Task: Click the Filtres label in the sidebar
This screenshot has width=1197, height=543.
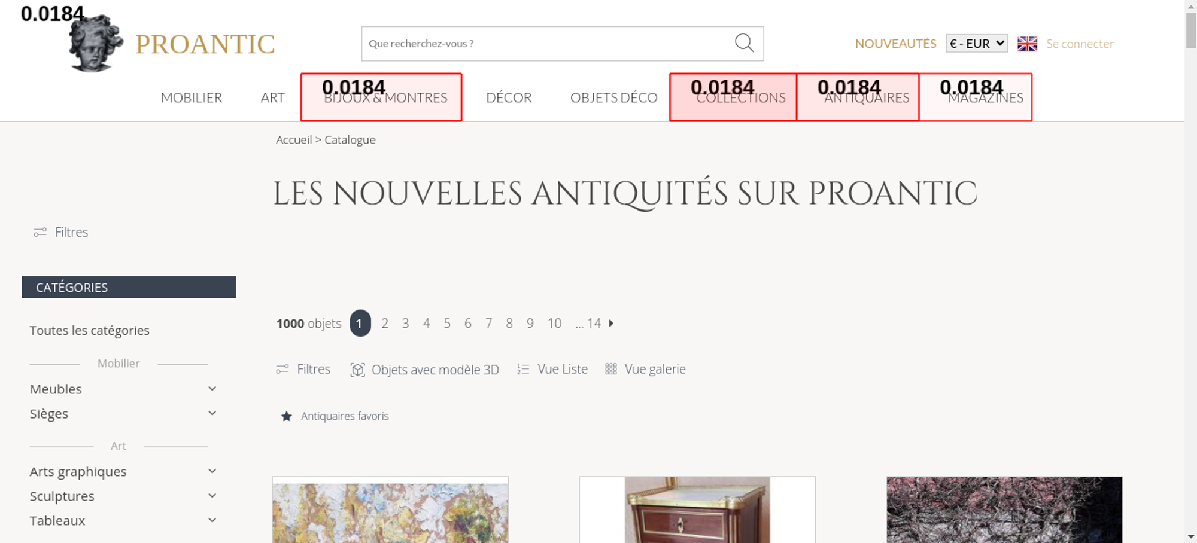Action: (x=71, y=232)
